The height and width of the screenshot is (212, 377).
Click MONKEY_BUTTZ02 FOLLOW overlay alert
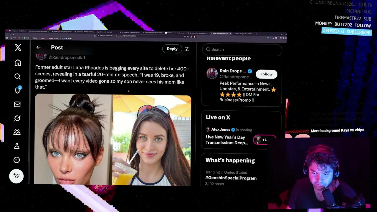[343, 24]
